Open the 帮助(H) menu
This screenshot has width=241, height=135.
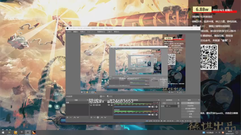coord(117,32)
